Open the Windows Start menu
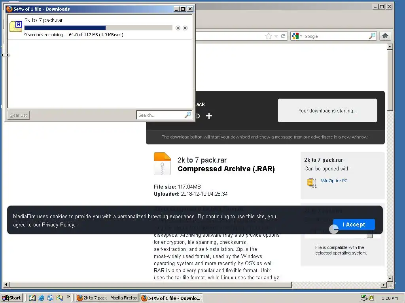This screenshot has height=303, width=405. (11, 298)
